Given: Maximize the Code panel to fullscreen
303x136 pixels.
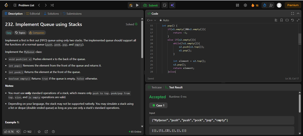Looking at the screenshot, I should [x=293, y=14].
